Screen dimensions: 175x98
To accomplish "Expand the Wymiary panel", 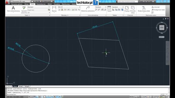I will [65, 15].
